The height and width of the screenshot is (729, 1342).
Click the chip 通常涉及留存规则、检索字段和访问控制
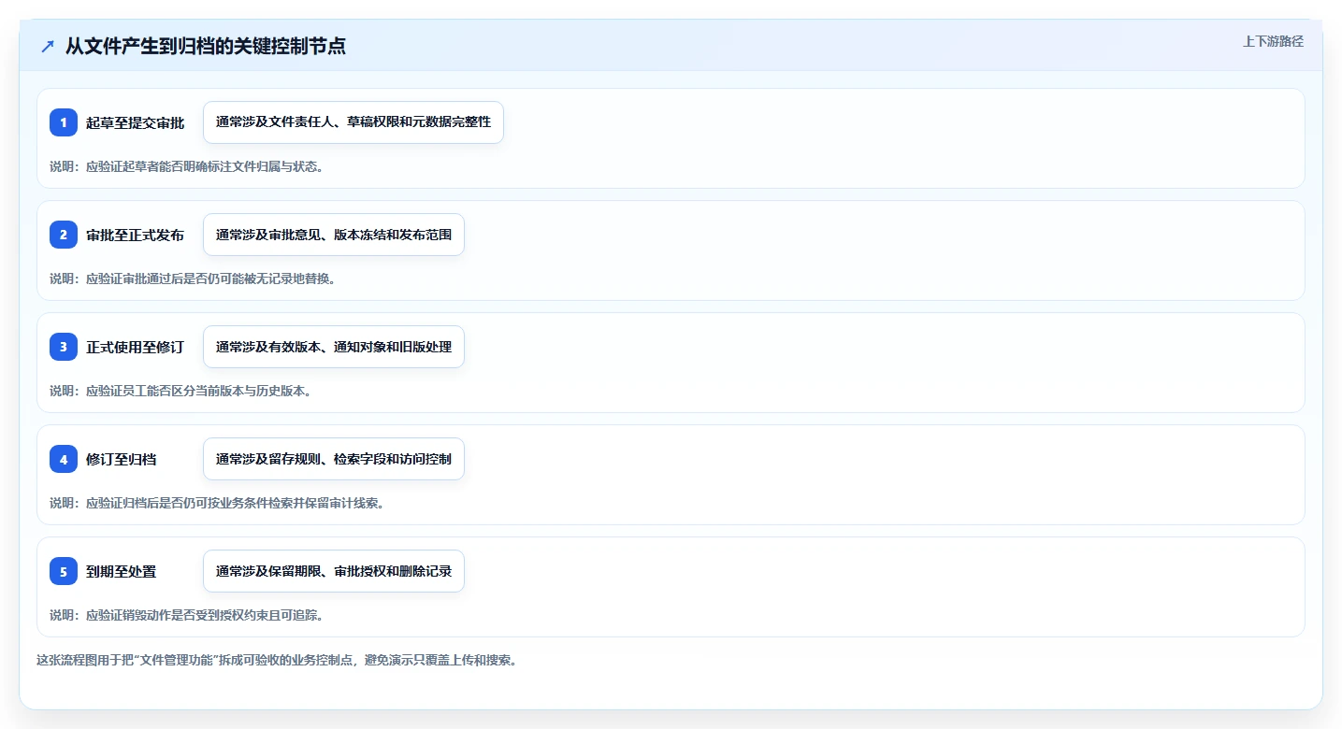[334, 459]
